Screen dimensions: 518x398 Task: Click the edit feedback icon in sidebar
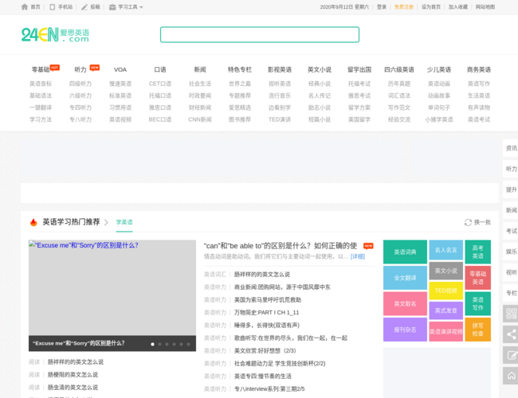511,355
